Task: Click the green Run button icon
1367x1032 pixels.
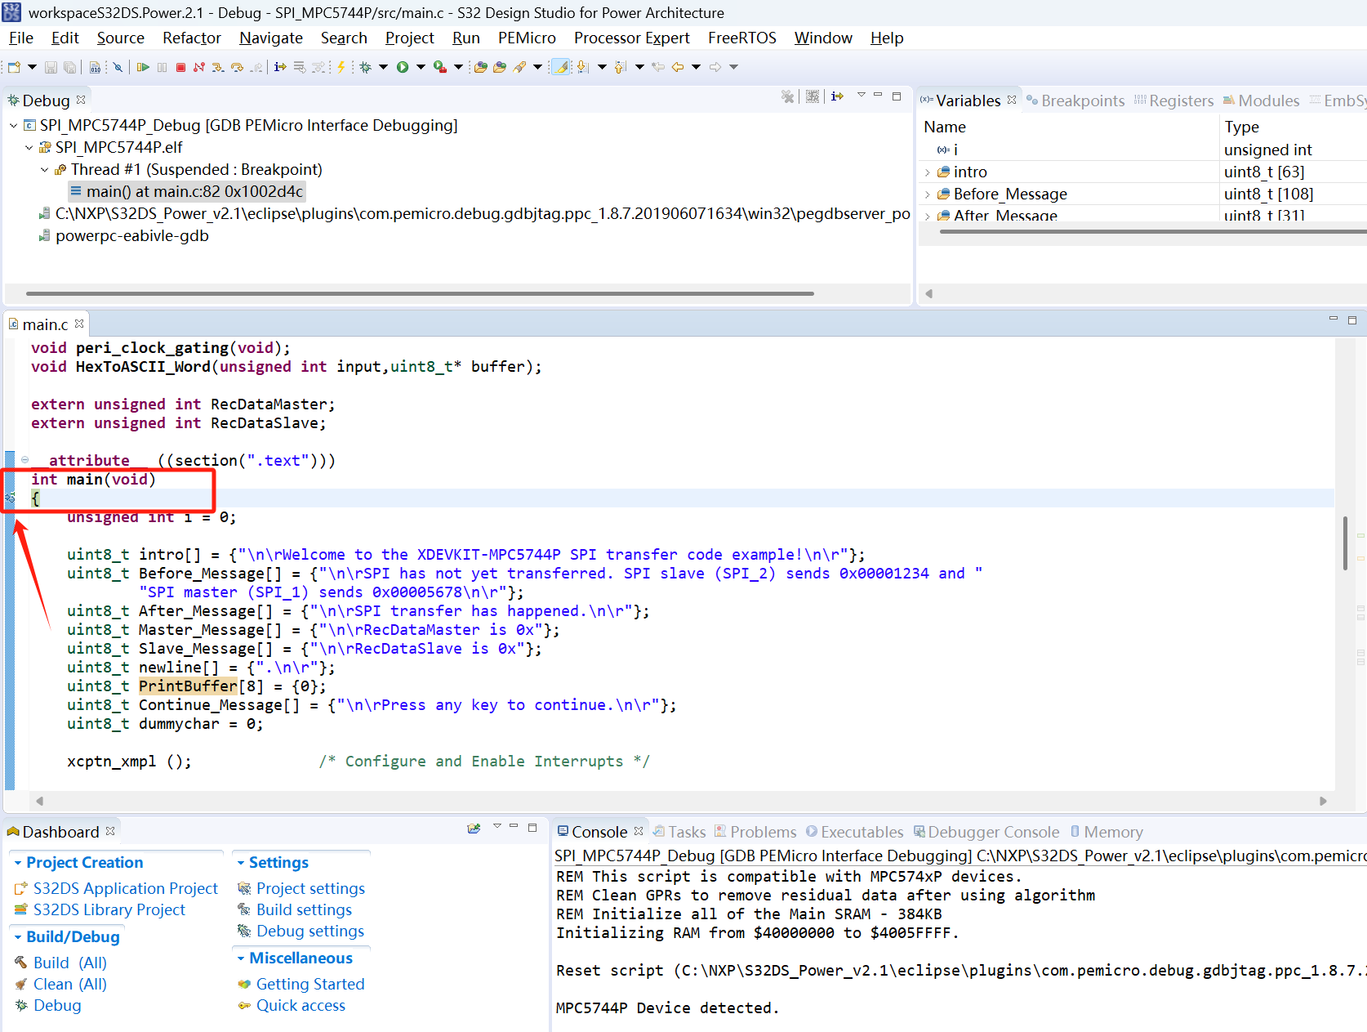Action: click(x=403, y=67)
